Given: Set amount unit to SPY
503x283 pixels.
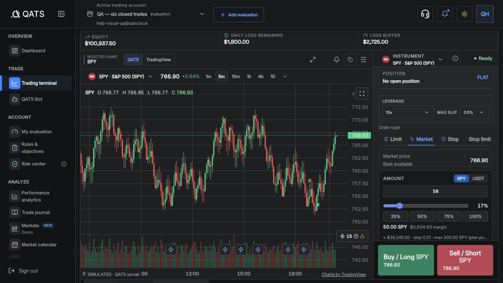Looking at the screenshot, I should click(461, 178).
